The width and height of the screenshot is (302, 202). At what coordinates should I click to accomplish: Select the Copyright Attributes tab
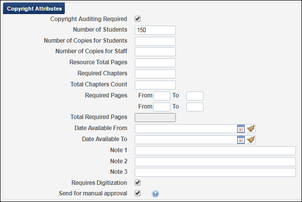point(34,9)
